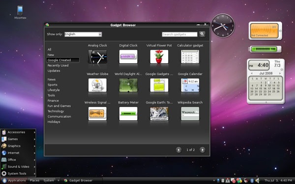Pick the Weather Globe gadget
Viewport: 295px width, 184px height.
pyautogui.click(x=97, y=85)
